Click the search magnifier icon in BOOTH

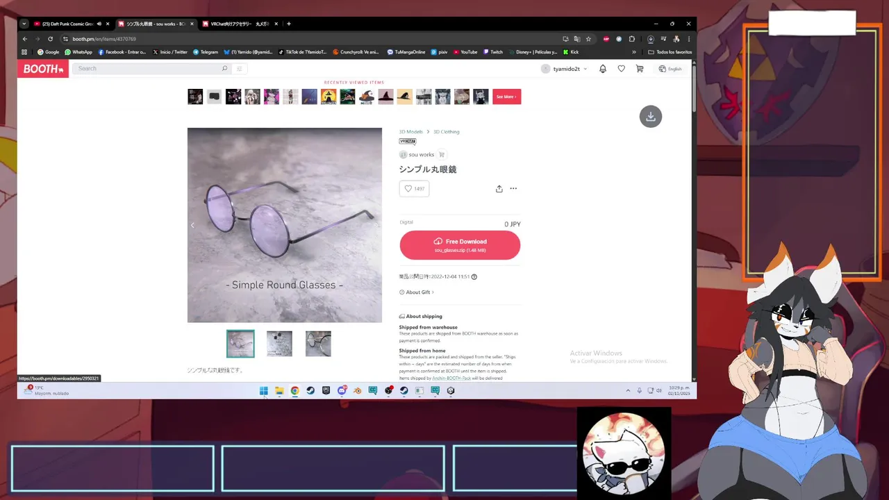[224, 69]
